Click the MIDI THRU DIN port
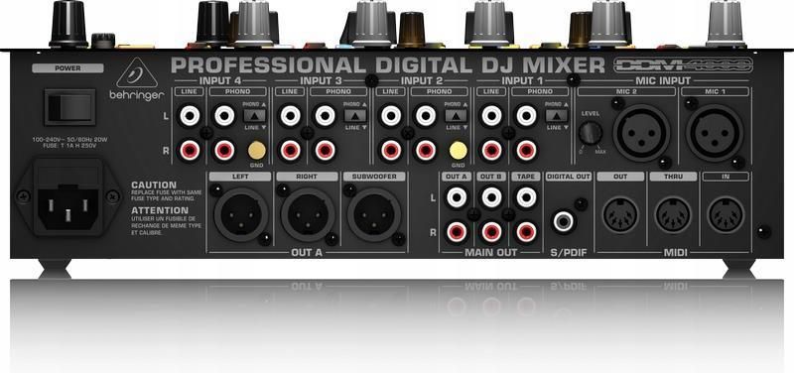 673,214
